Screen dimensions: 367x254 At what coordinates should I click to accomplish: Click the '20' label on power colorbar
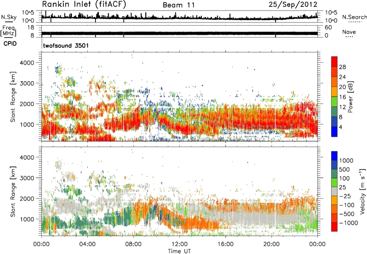coord(342,87)
